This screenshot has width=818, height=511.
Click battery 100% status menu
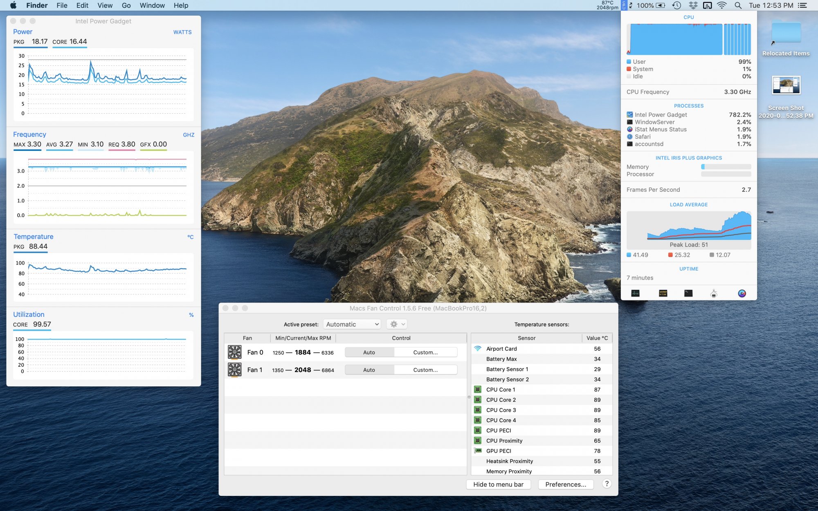[650, 5]
